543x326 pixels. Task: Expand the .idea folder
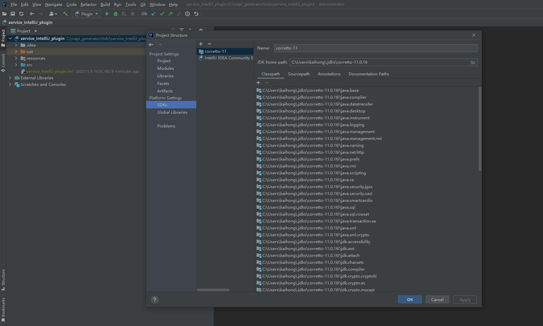[x=16, y=45]
